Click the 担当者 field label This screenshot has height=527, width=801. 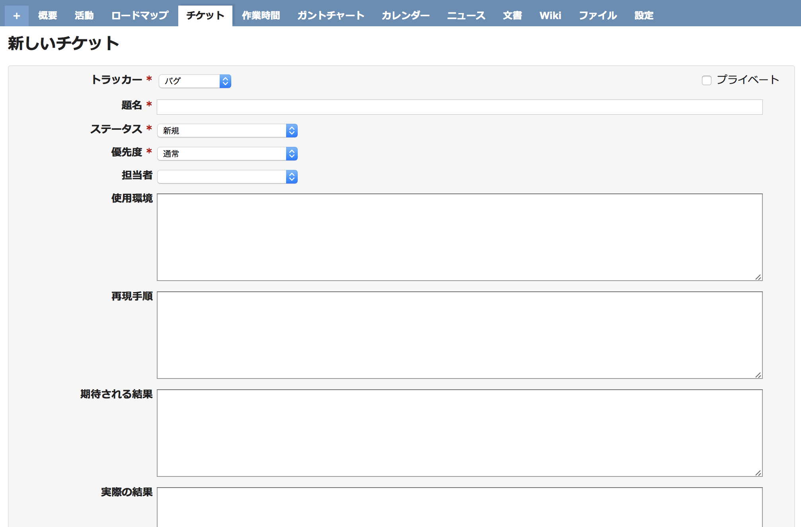[137, 175]
